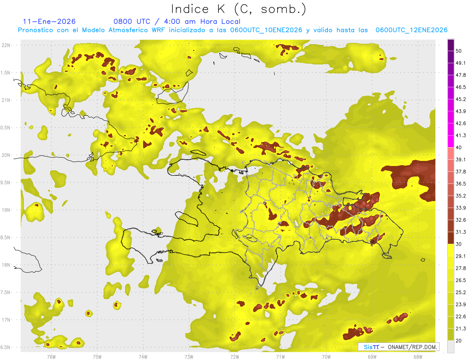Click the '75W' longitude label
Image resolution: width=469 pixels, height=362 pixels.
click(97, 357)
